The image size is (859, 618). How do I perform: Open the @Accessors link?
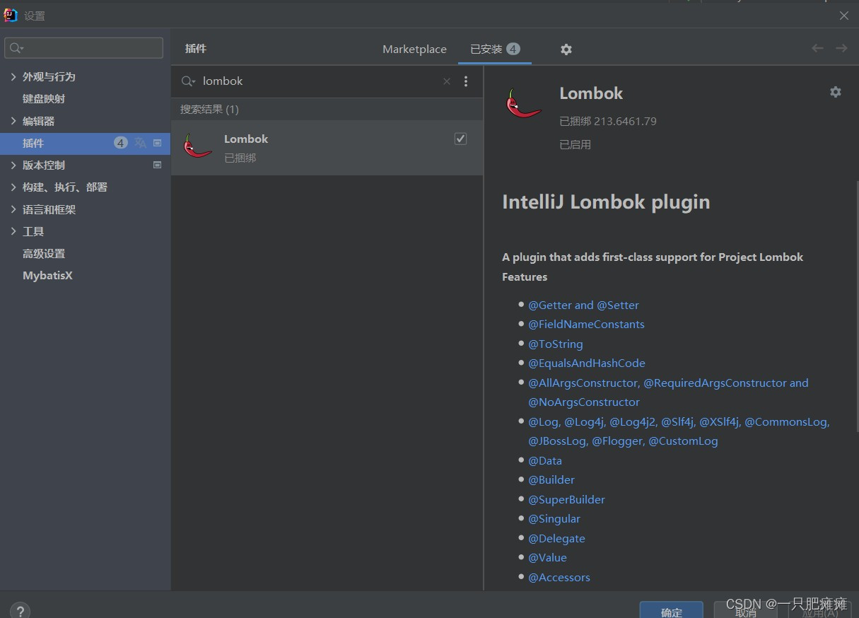tap(559, 577)
